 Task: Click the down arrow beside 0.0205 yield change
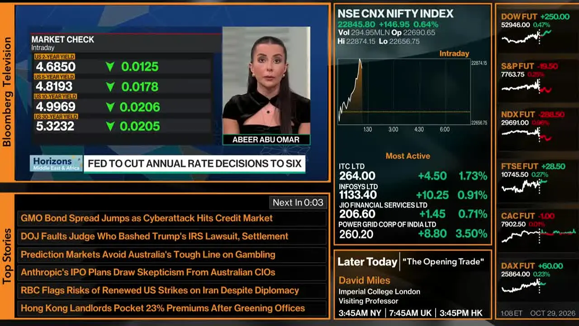coord(109,126)
